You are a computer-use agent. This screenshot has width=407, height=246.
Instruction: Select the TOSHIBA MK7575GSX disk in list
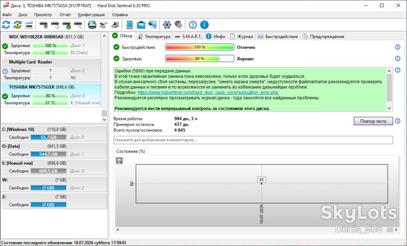point(51,95)
